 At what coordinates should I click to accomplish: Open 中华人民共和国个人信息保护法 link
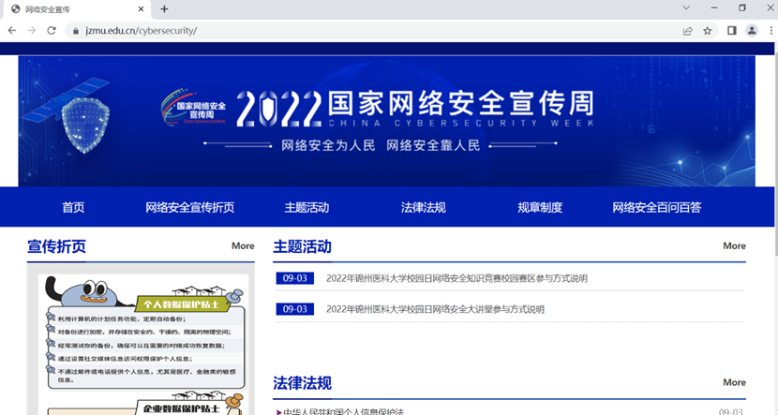[x=343, y=412]
